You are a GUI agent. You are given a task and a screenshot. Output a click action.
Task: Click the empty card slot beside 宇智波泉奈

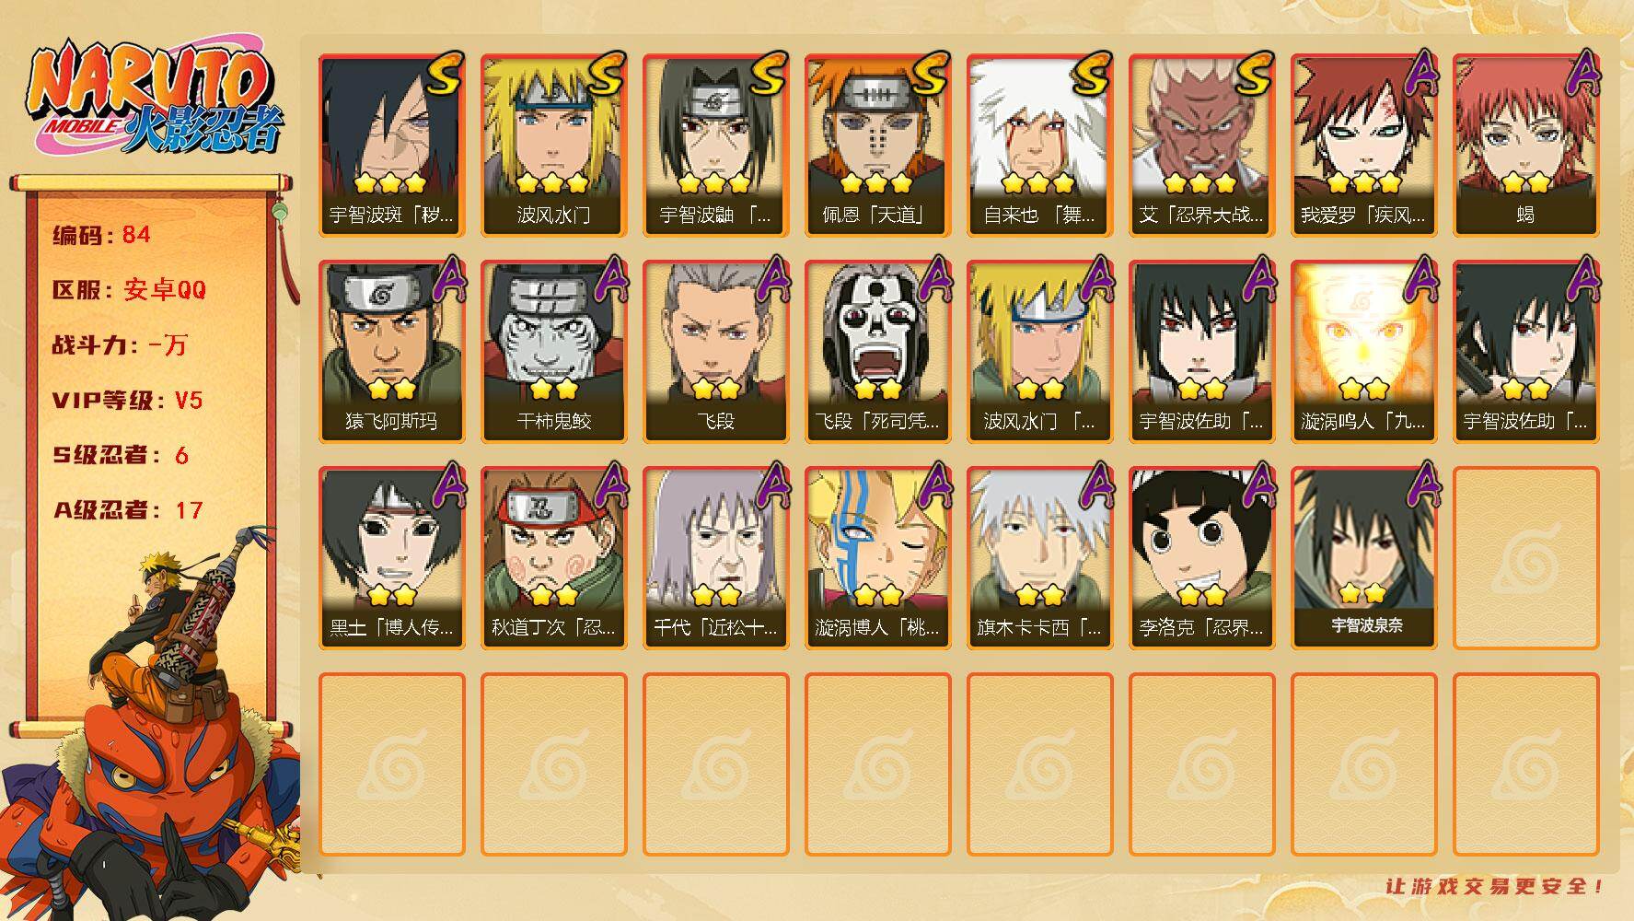point(1525,558)
